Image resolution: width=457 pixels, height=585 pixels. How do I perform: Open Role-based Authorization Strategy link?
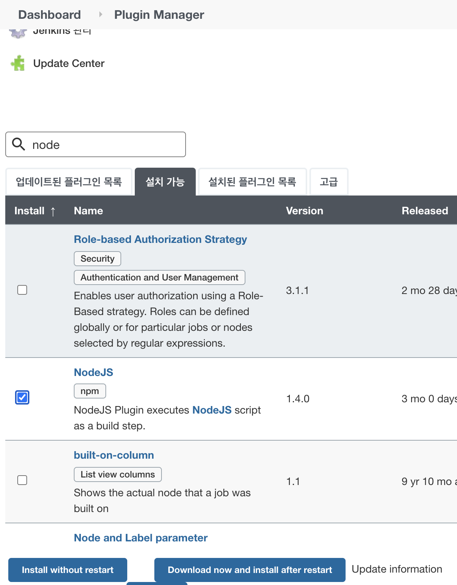tap(160, 239)
